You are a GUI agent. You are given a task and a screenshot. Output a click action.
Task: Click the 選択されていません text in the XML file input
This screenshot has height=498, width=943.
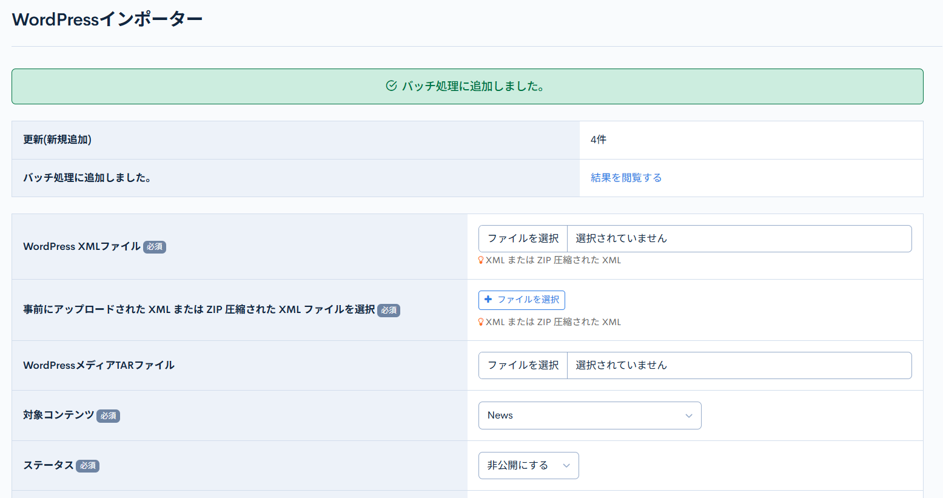pos(619,238)
